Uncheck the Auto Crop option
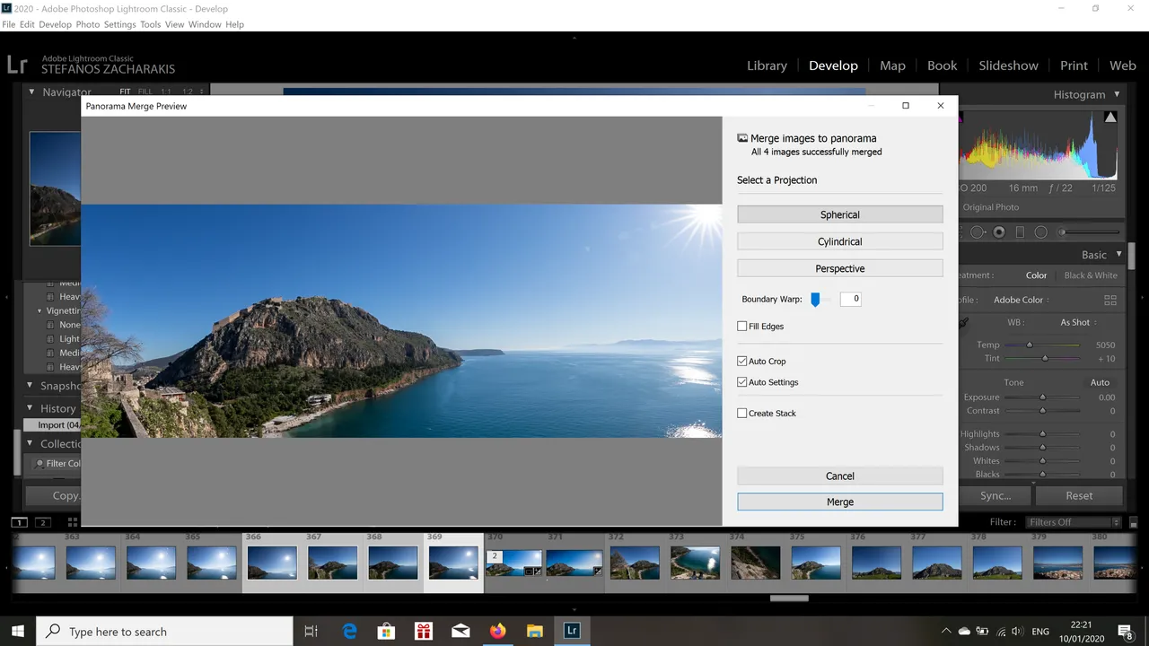This screenshot has height=646, width=1149. (x=742, y=362)
